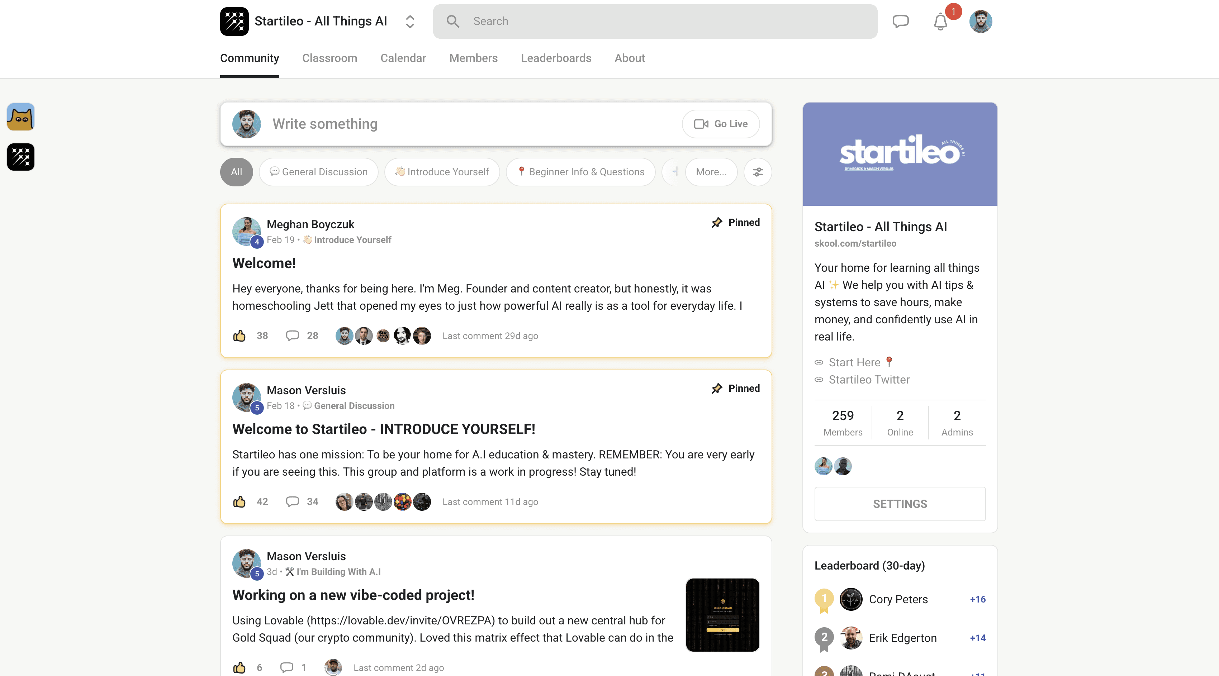The height and width of the screenshot is (676, 1219).
Task: Expand the community switcher chevrons
Action: tap(410, 21)
